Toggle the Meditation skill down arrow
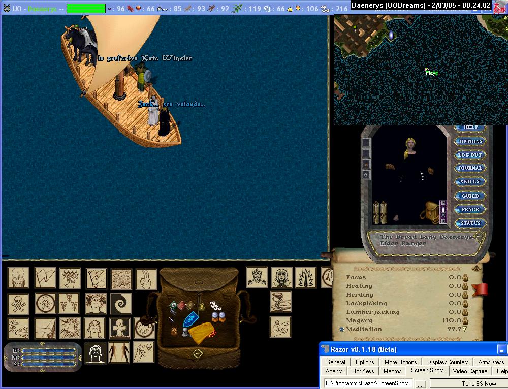Screen dimensions: 508x389 point(465,329)
